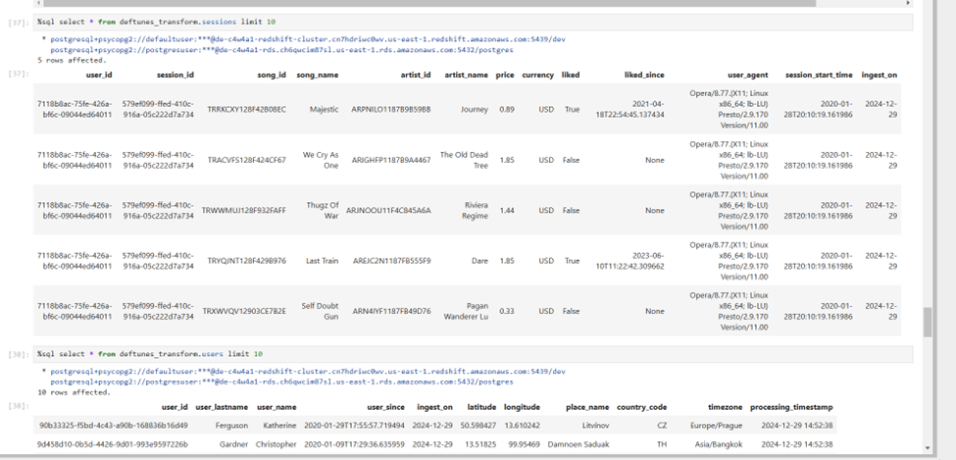Select the artist_name column header
This screenshot has width=956, height=460.
tap(466, 75)
